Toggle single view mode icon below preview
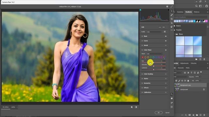Image resolution: width=209 pixels, height=117 pixels. pyautogui.click(x=132, y=107)
